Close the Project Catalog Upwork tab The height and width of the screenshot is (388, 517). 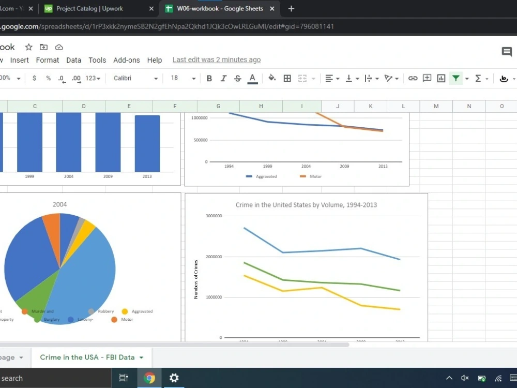151,9
